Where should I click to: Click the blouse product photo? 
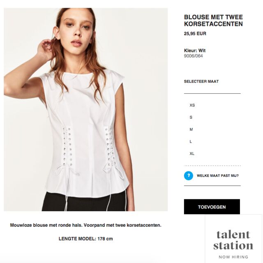click(x=86, y=109)
